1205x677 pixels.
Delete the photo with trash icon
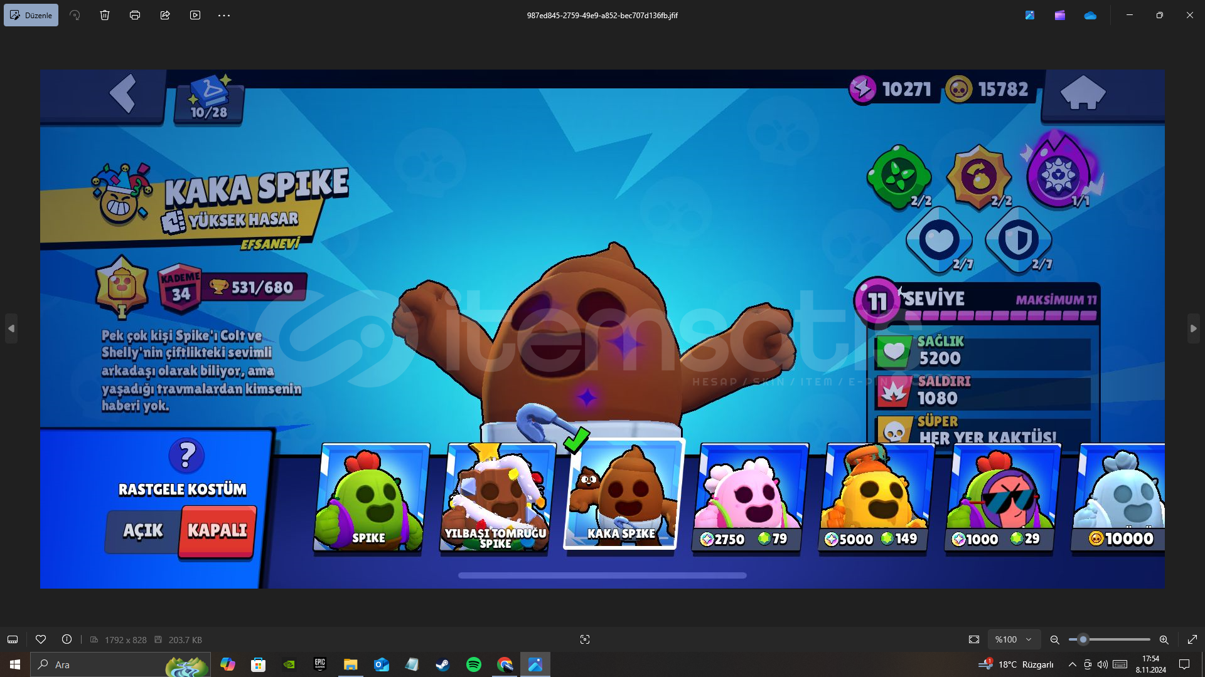point(105,15)
